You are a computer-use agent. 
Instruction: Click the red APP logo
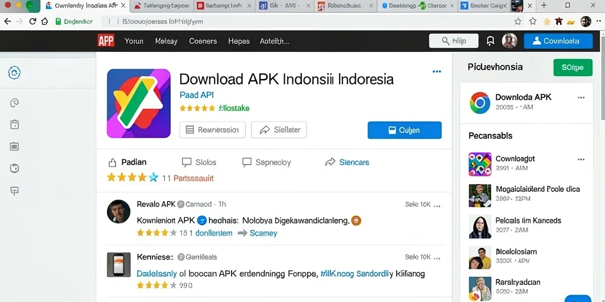[x=106, y=41]
